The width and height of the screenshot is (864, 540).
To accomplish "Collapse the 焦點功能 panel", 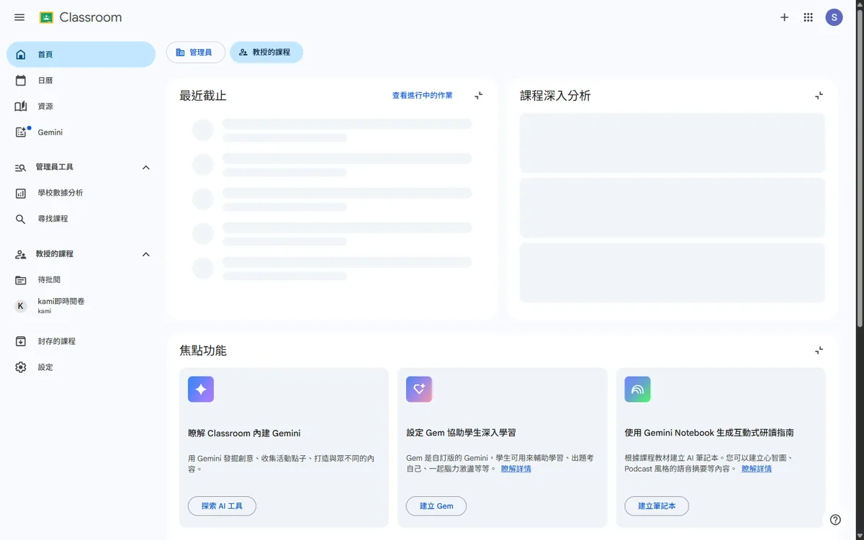I will pos(819,350).
